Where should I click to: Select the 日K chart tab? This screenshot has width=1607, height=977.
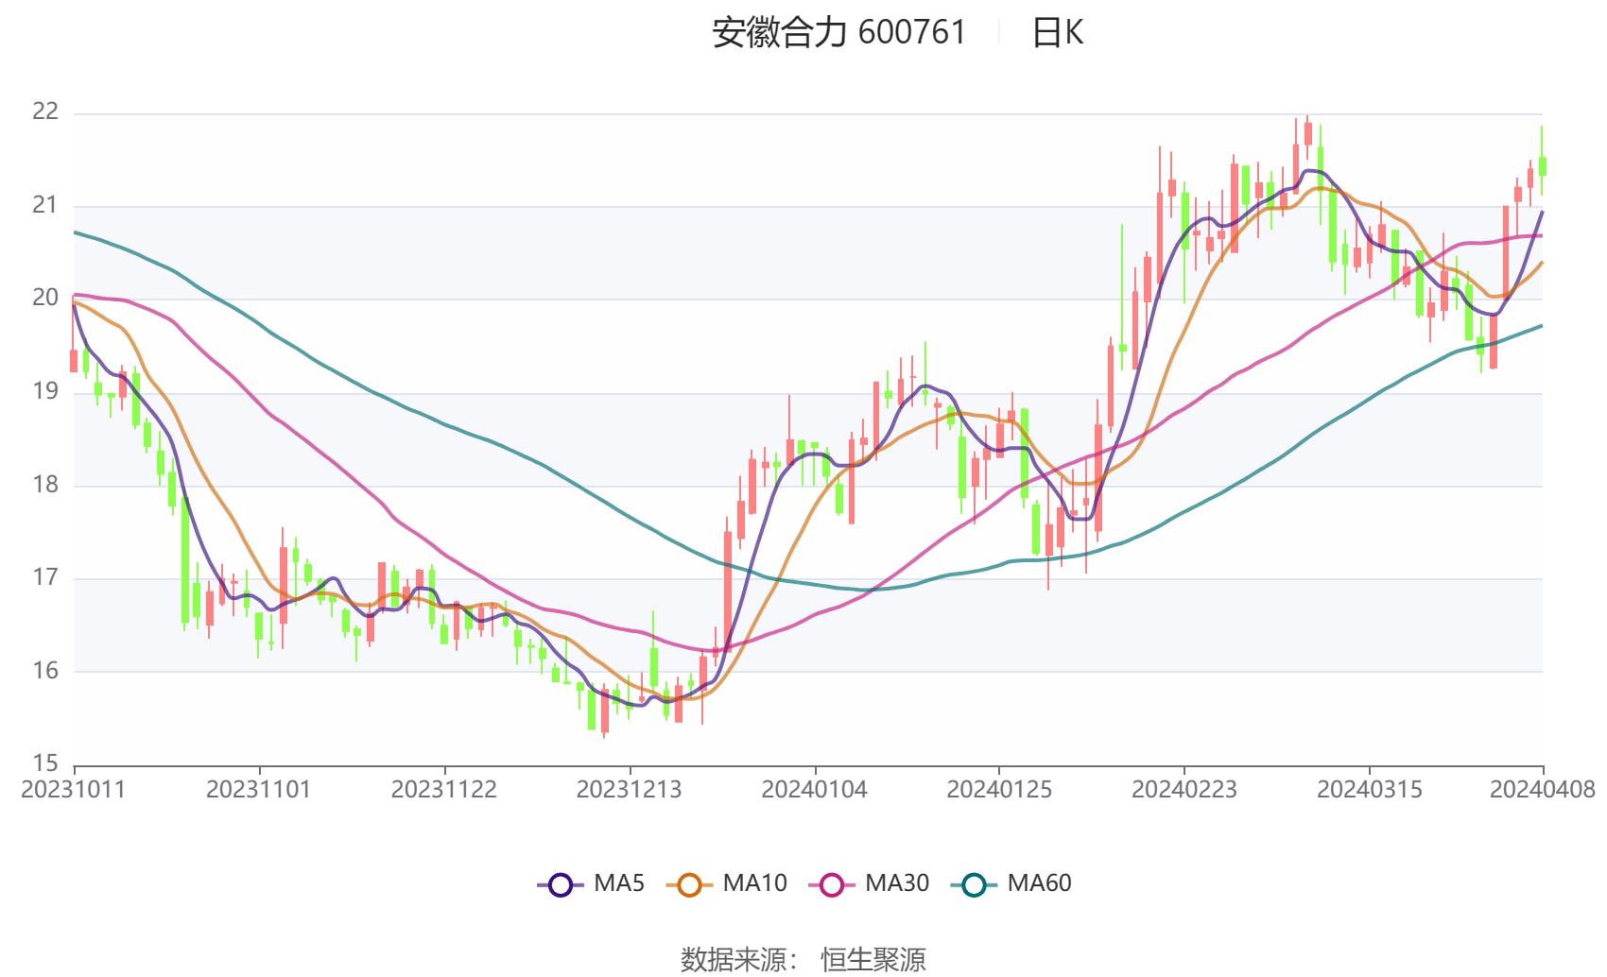click(x=1057, y=33)
